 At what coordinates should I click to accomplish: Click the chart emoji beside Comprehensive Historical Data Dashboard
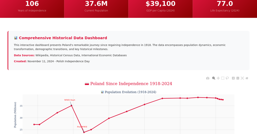pyautogui.click(x=16, y=38)
